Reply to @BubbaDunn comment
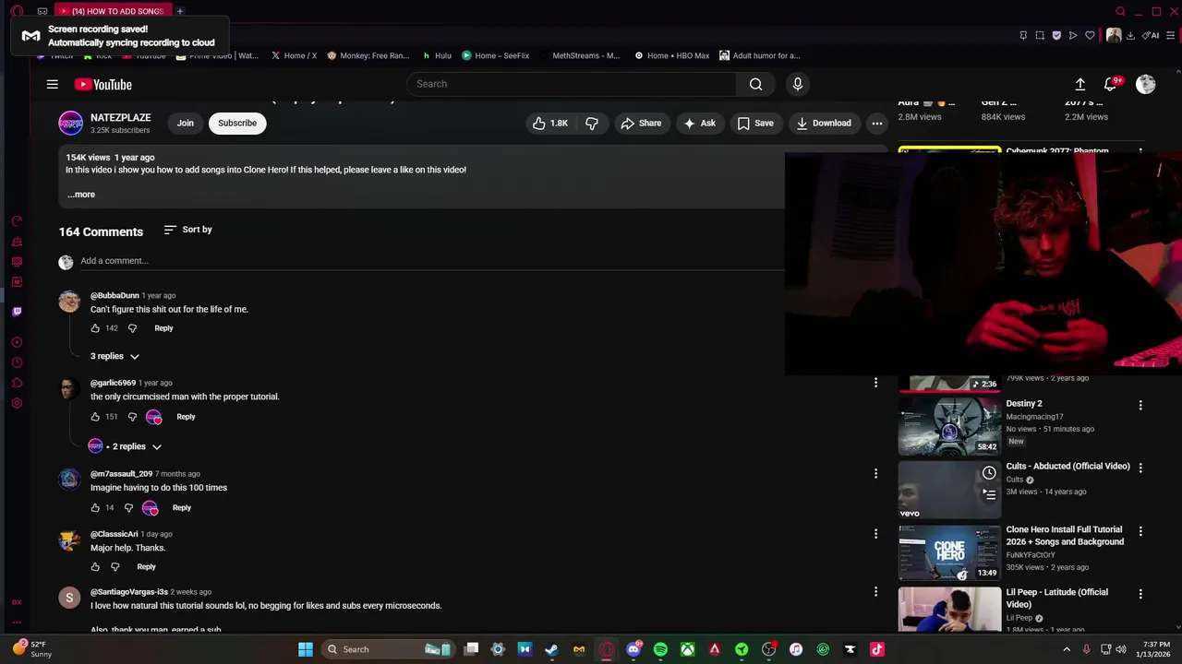Image resolution: width=1182 pixels, height=664 pixels. (x=163, y=328)
